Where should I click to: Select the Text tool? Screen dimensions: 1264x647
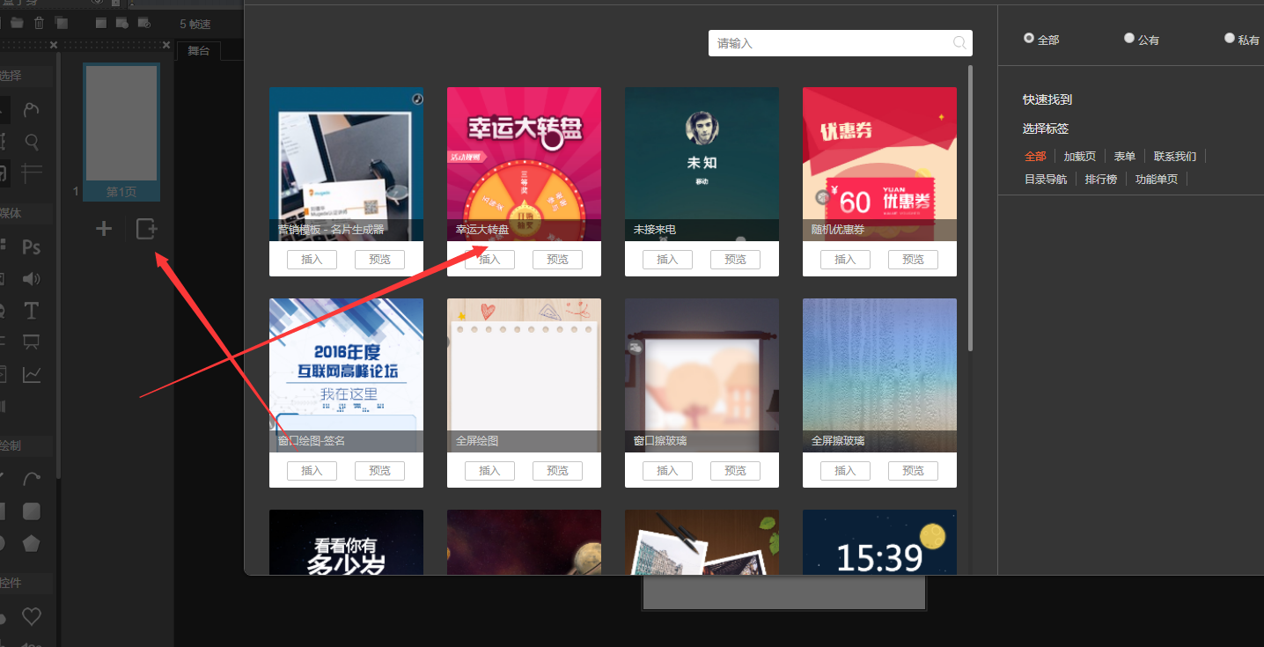[x=32, y=311]
